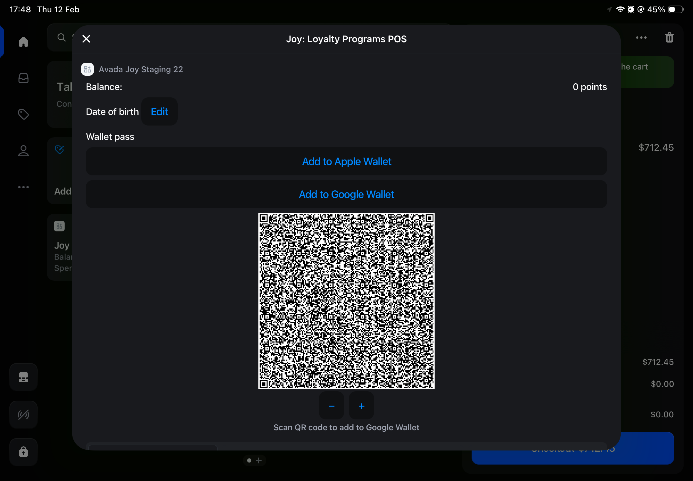This screenshot has height=481, width=693.
Task: Tap the register store icon button
Action: point(23,377)
